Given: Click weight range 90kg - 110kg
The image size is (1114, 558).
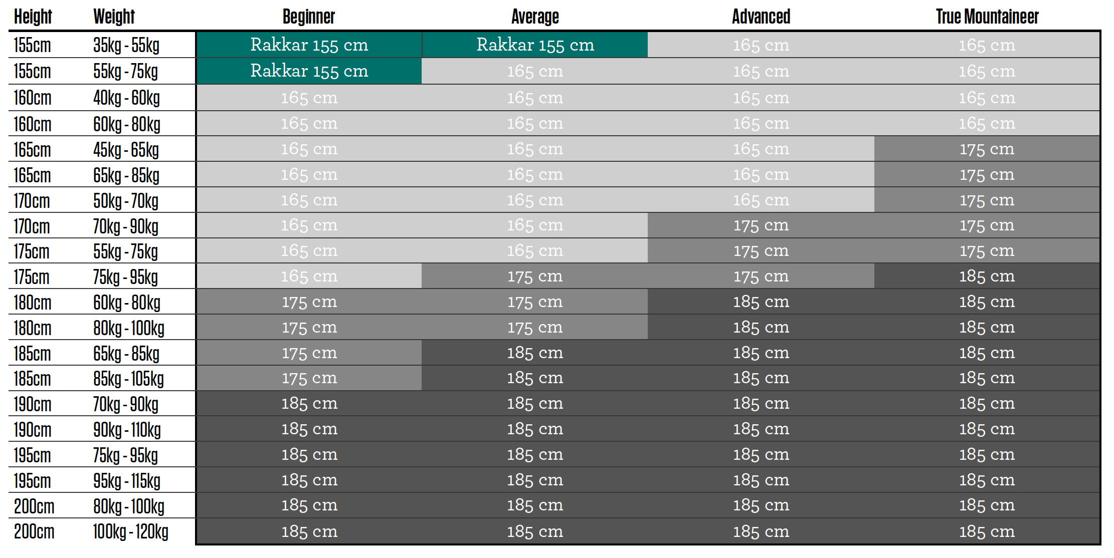Looking at the screenshot, I should 127,430.
